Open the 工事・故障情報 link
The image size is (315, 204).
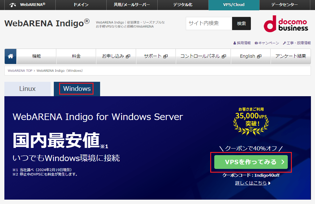(297, 43)
